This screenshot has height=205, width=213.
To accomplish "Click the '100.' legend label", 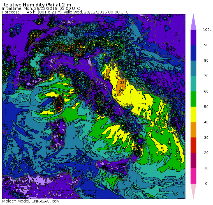I will (207, 30).
